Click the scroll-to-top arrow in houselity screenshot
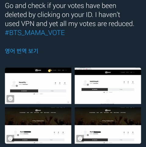 point(68,102)
